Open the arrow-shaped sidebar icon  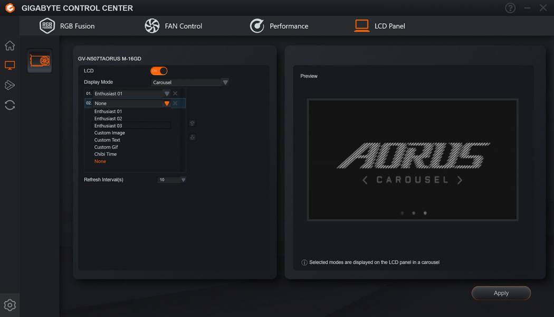(x=9, y=85)
